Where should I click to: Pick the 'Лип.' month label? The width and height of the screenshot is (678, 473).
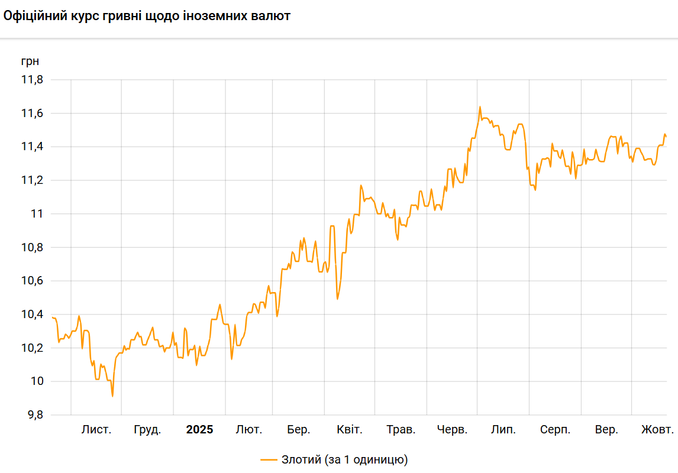503,430
